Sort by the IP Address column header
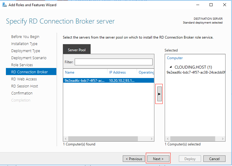 point(117,72)
